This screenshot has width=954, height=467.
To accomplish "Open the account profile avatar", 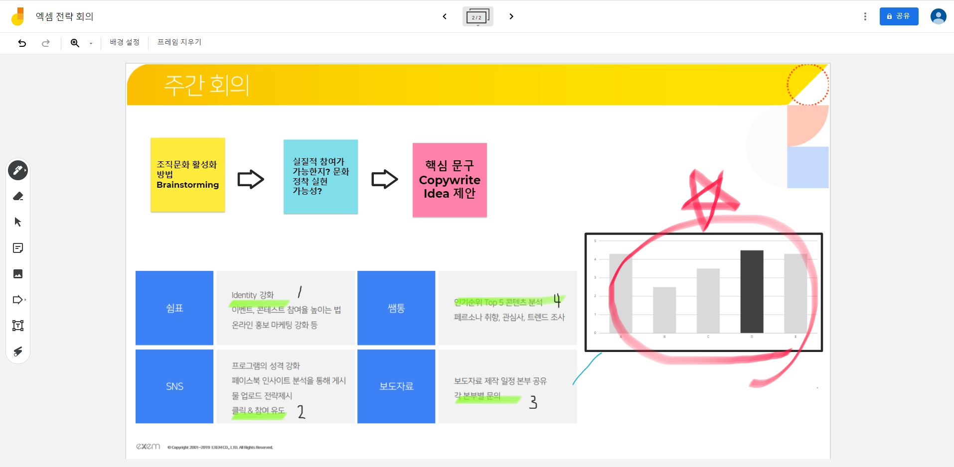I will (x=938, y=16).
